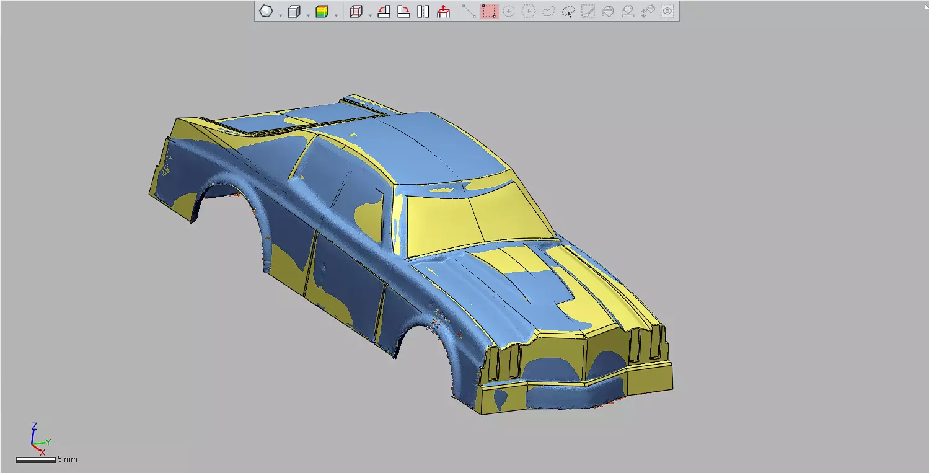Select the extend to boundary selection tool
Image resolution: width=929 pixels, height=473 pixels.
[x=628, y=11]
